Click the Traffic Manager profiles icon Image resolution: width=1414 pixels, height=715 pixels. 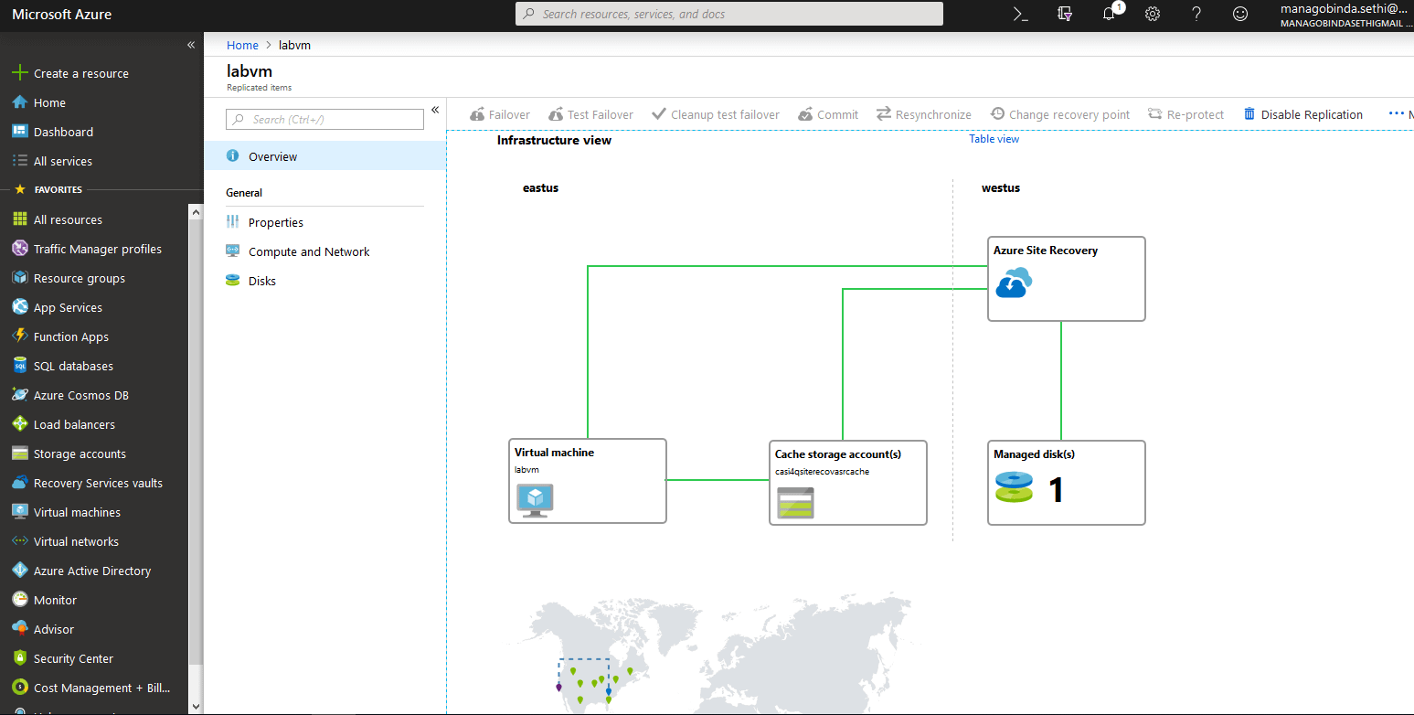19,249
